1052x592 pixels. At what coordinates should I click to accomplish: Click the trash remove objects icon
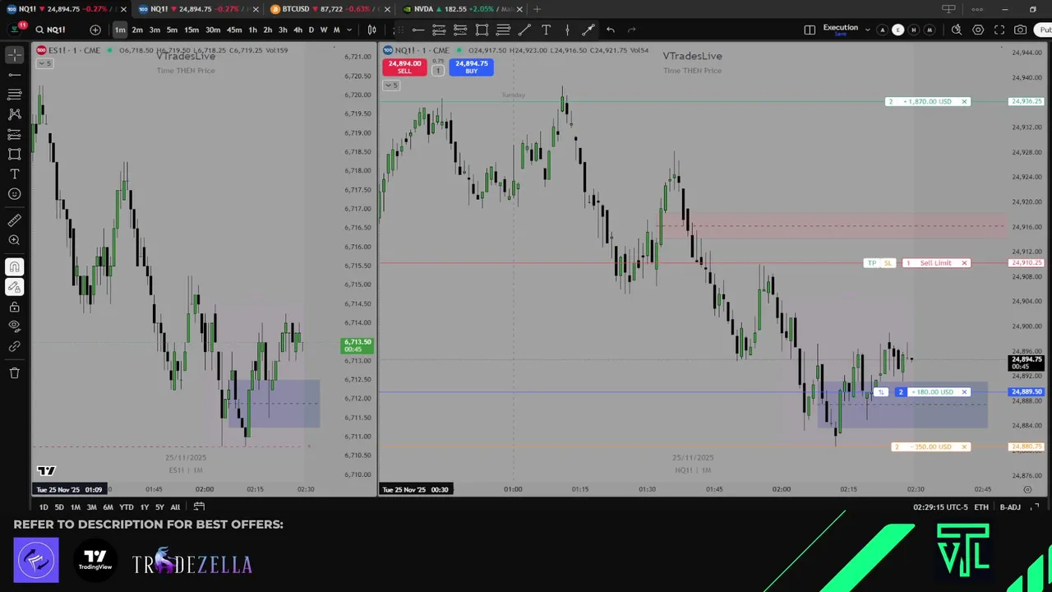pyautogui.click(x=15, y=373)
